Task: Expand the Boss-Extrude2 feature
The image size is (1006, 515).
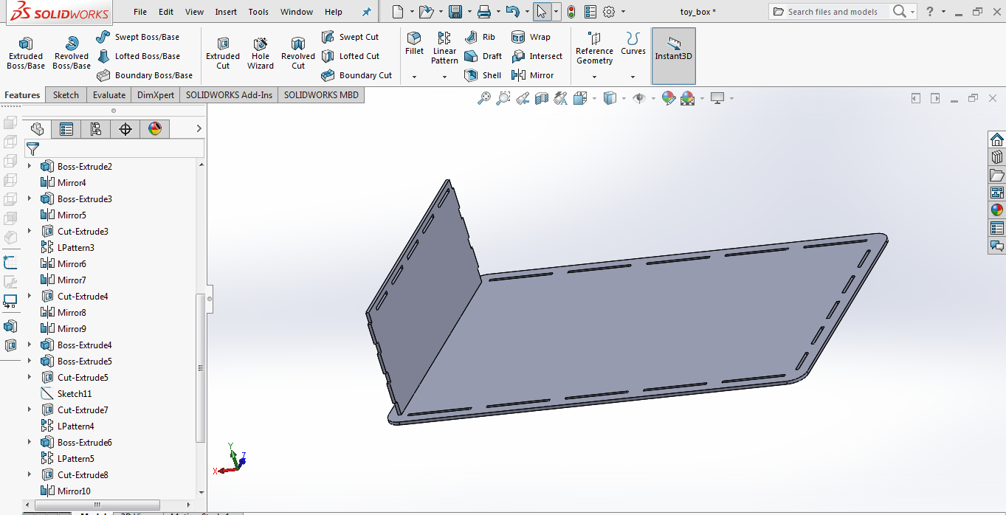Action: 30,166
